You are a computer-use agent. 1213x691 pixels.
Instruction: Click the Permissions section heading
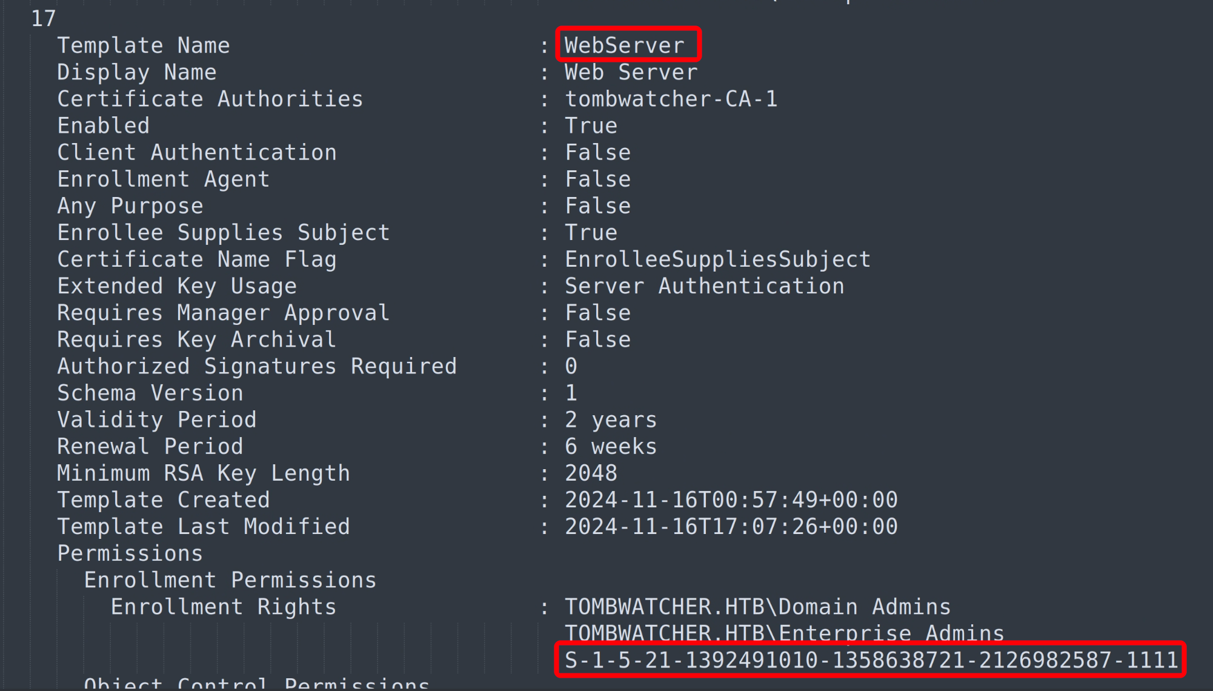(130, 553)
